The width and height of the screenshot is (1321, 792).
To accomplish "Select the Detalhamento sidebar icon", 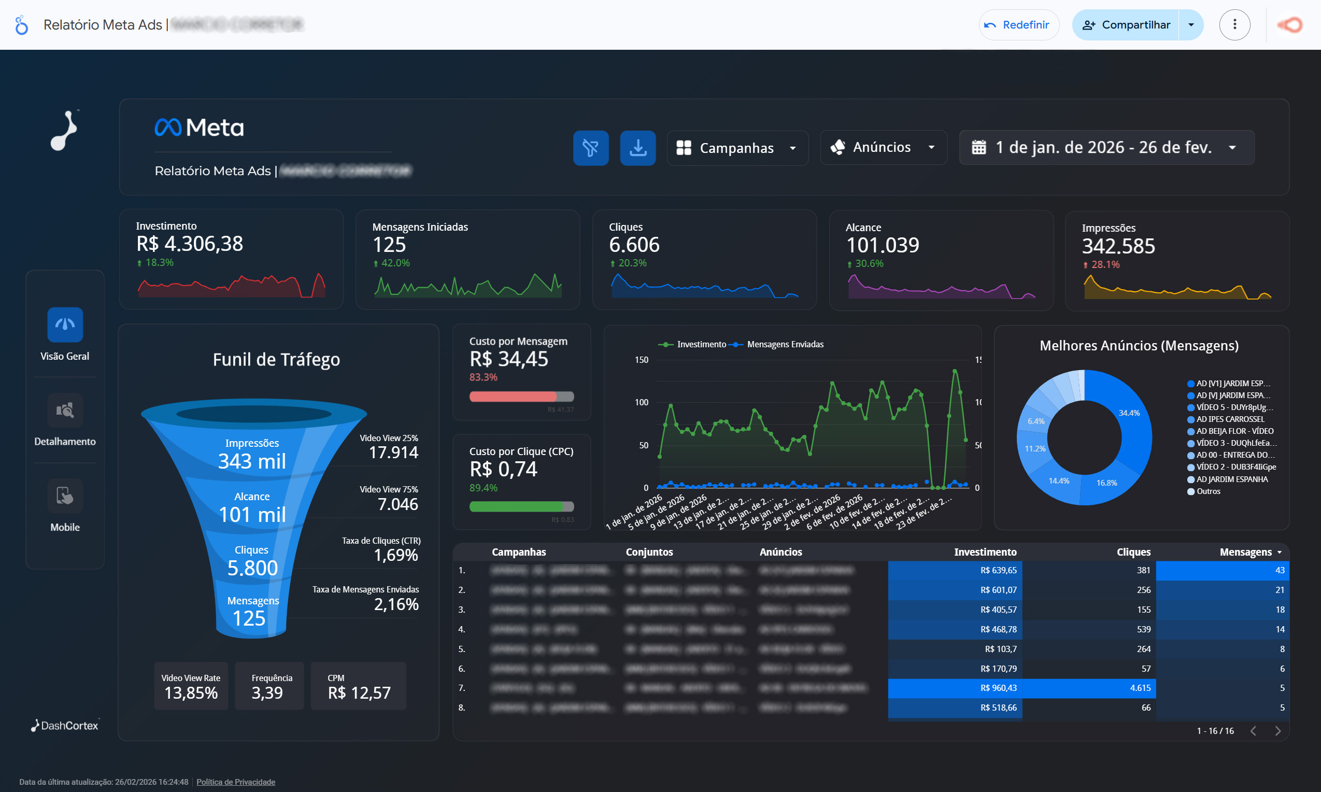I will coord(65,411).
